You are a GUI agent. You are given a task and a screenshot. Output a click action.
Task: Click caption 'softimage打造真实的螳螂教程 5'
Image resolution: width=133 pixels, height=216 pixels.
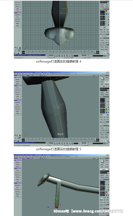click(58, 149)
